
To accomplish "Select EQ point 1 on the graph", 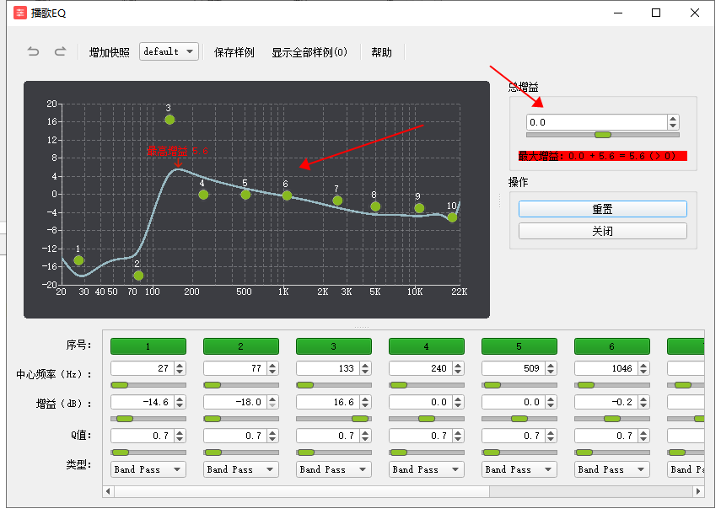I will click(78, 260).
